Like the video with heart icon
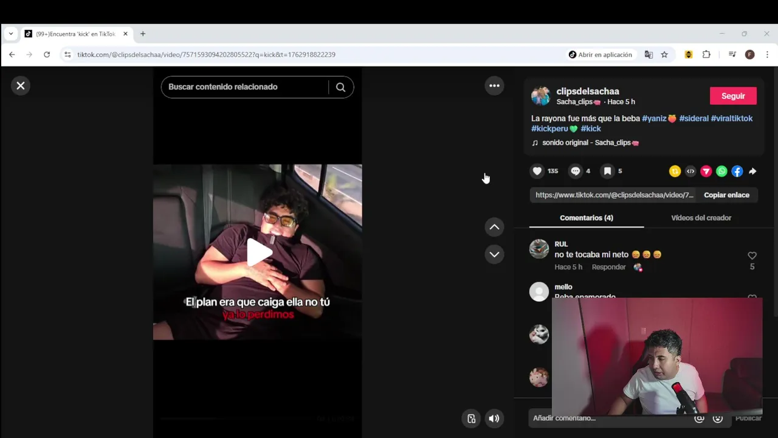The image size is (778, 438). pyautogui.click(x=537, y=171)
